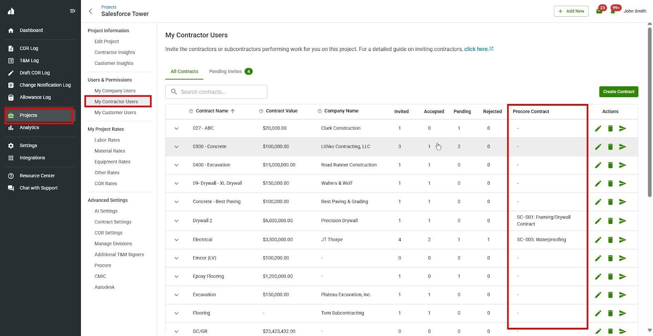The height and width of the screenshot is (336, 653).
Task: Collapse the left sidebar menu icon
Action: pyautogui.click(x=73, y=11)
